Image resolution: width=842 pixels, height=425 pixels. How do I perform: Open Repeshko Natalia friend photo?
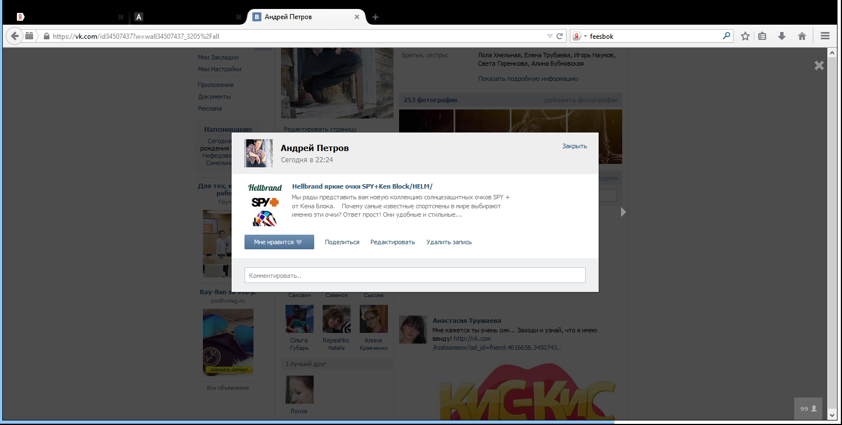[x=337, y=319]
